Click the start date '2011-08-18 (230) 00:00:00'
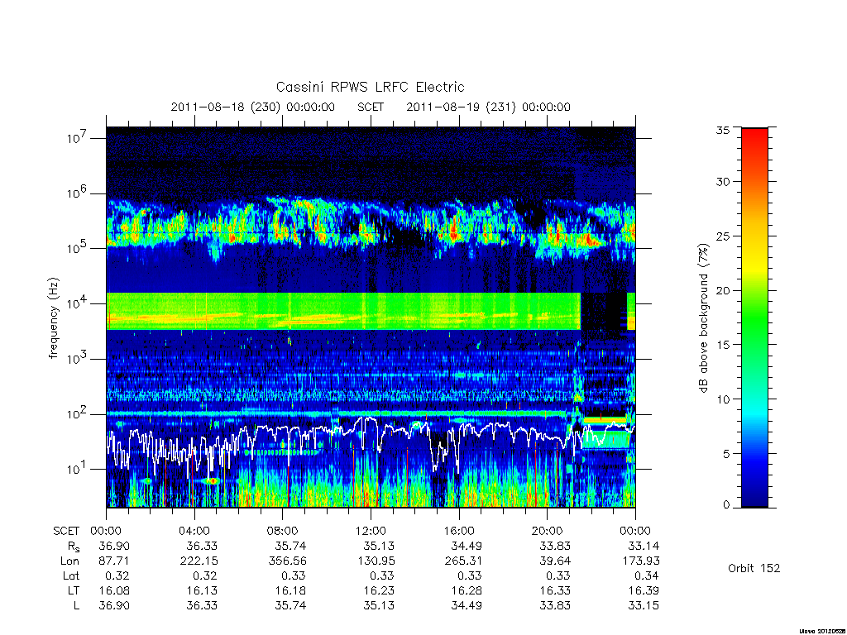 (x=253, y=107)
